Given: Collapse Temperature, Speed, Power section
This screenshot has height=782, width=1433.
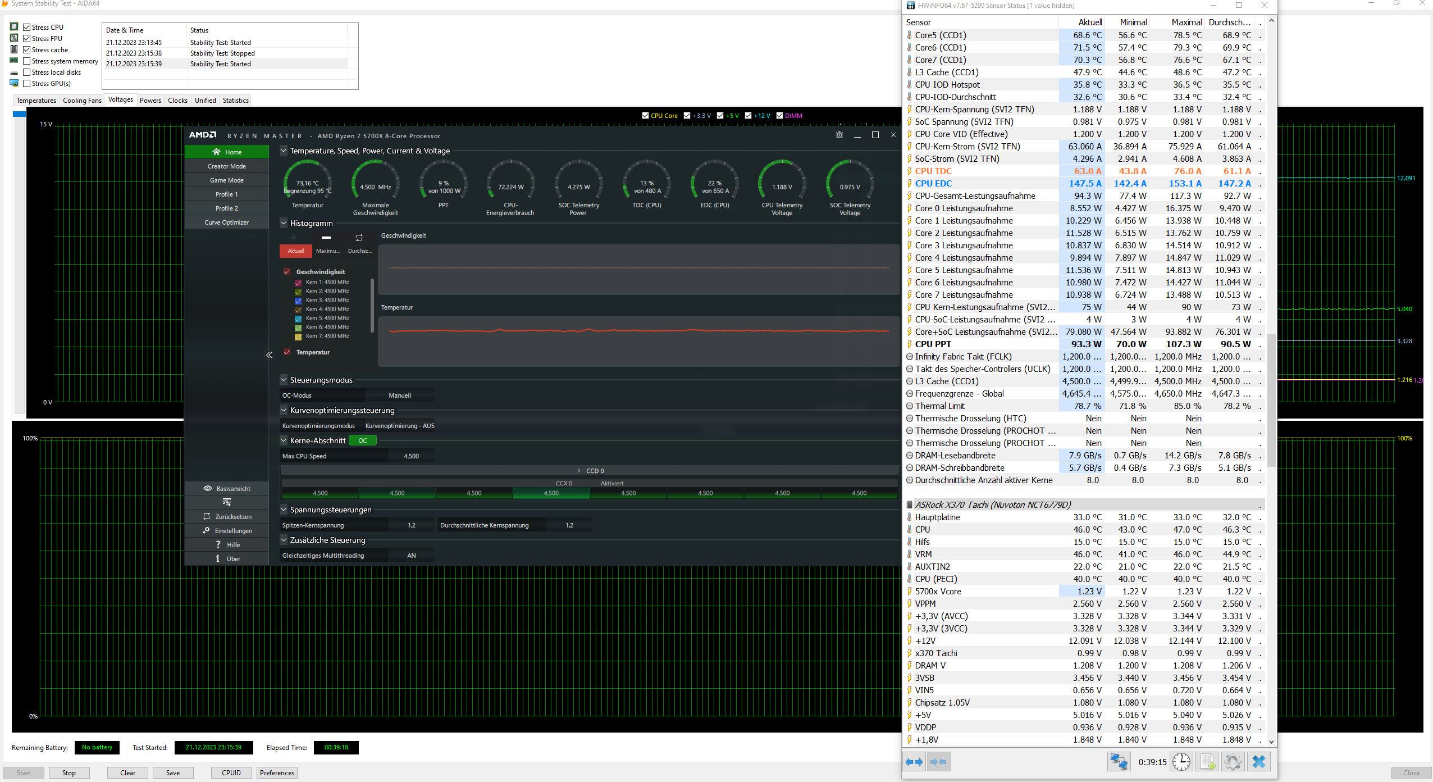Looking at the screenshot, I should 284,151.
